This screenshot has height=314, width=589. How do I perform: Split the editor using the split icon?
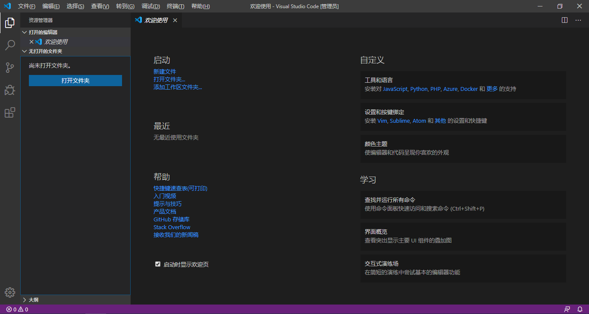point(565,20)
